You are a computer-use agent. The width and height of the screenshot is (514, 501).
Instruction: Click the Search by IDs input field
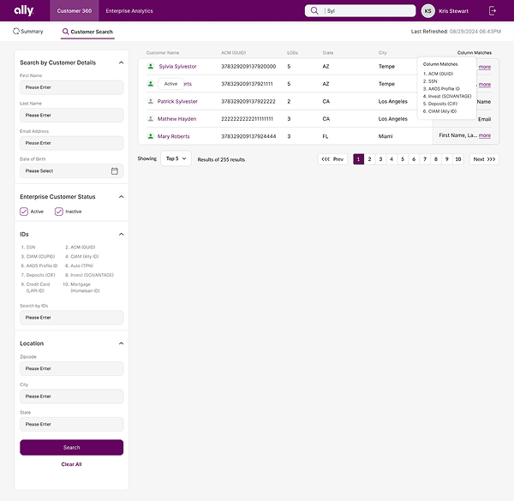click(71, 318)
